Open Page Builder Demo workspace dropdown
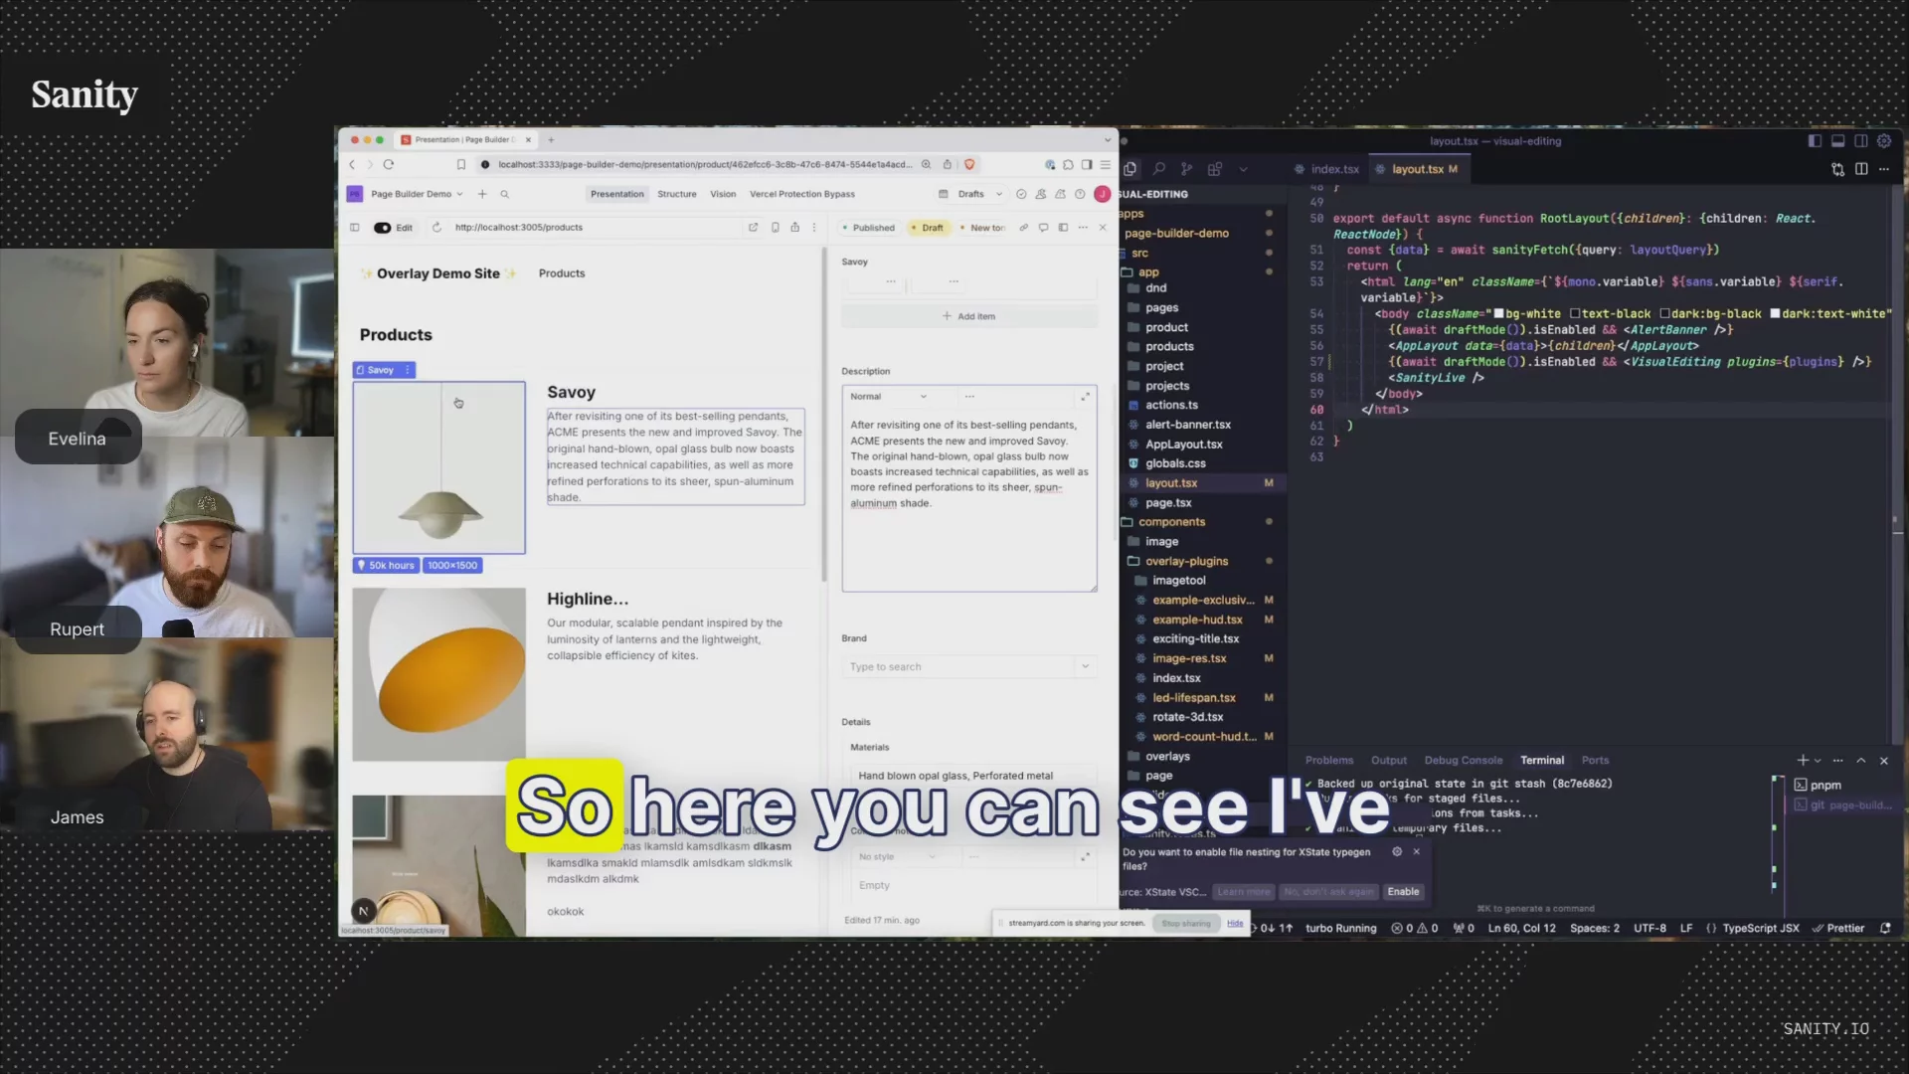This screenshot has width=1909, height=1074. click(417, 194)
